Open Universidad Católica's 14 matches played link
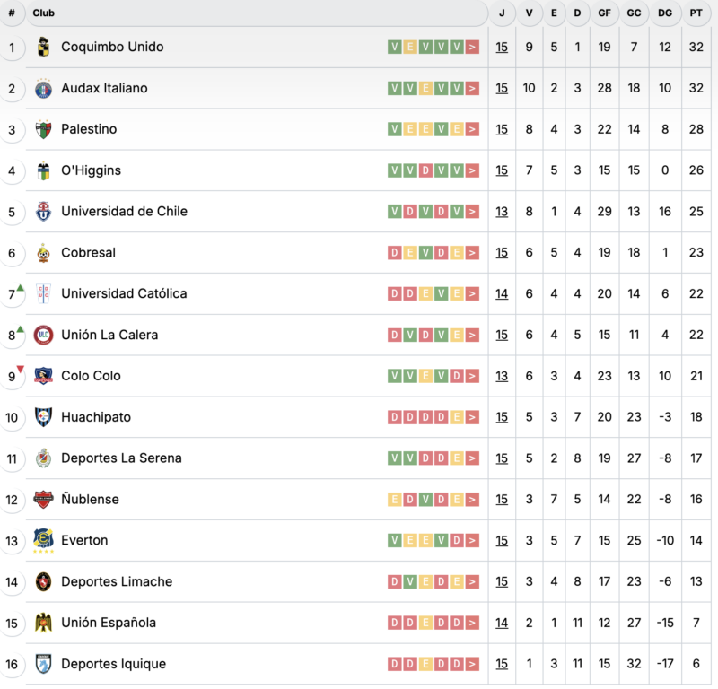The image size is (718, 689). [x=502, y=293]
